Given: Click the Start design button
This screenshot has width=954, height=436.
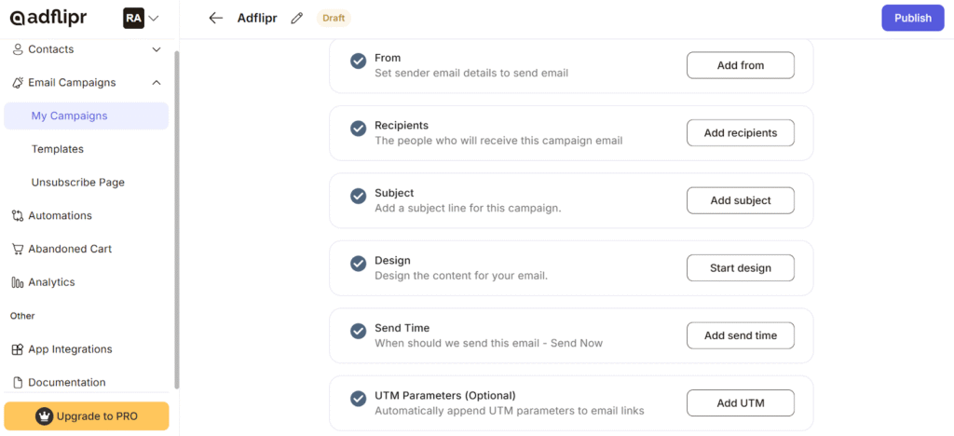Looking at the screenshot, I should click(x=741, y=268).
